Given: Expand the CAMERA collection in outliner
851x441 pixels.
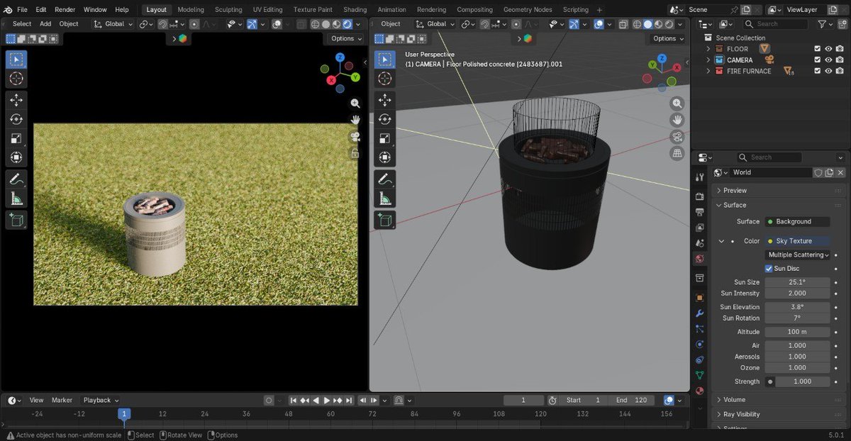Looking at the screenshot, I should [x=708, y=60].
